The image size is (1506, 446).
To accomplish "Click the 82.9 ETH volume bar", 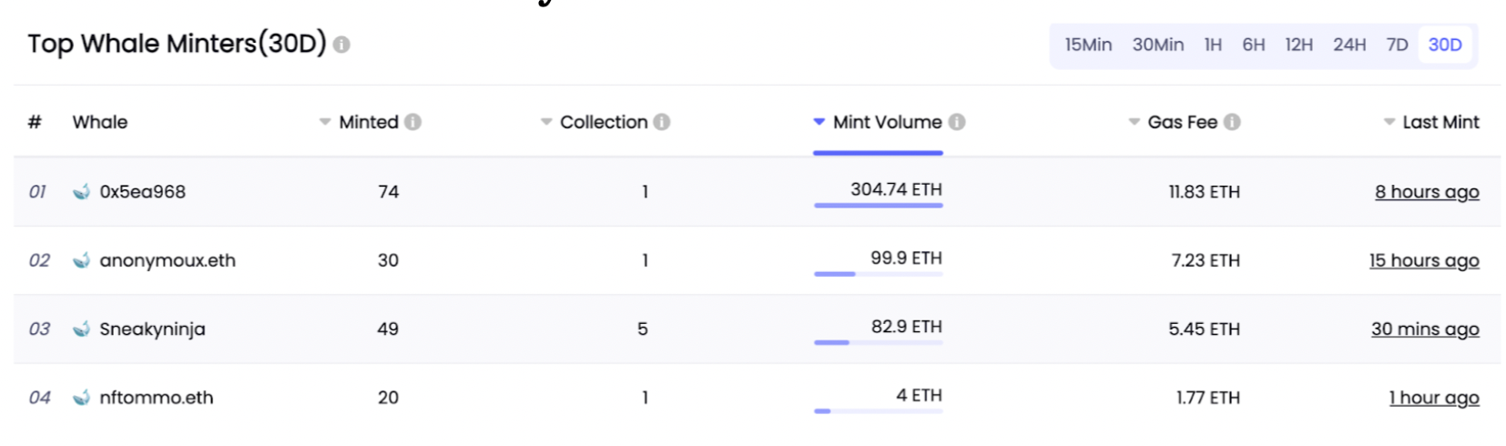I will click(879, 343).
